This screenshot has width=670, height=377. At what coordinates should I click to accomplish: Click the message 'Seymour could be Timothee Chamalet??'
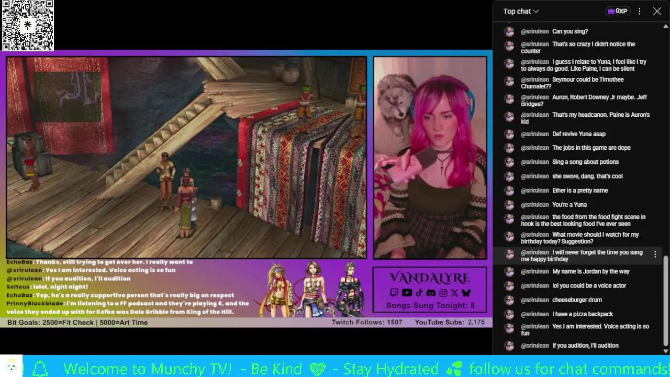click(x=572, y=83)
